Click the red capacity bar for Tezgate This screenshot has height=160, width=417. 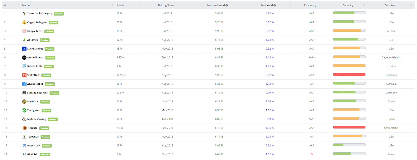tap(349, 127)
